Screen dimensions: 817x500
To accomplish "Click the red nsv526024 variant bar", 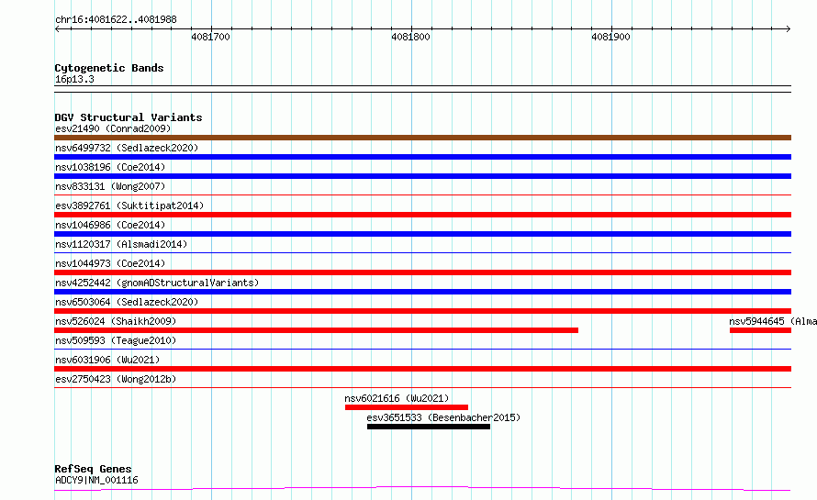I will [317, 330].
